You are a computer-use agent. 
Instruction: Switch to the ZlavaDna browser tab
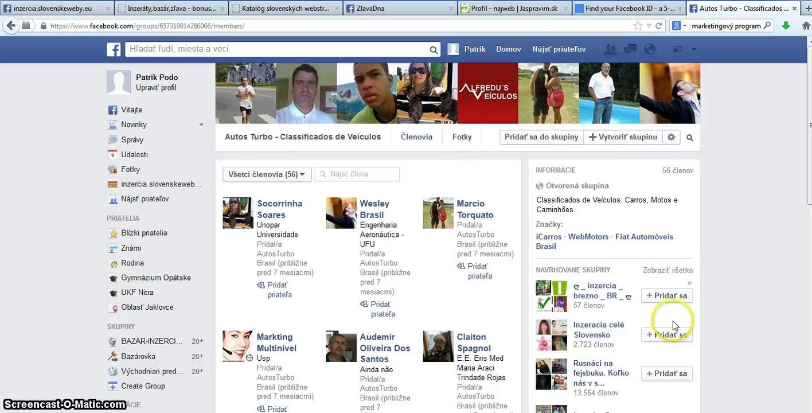pos(400,9)
